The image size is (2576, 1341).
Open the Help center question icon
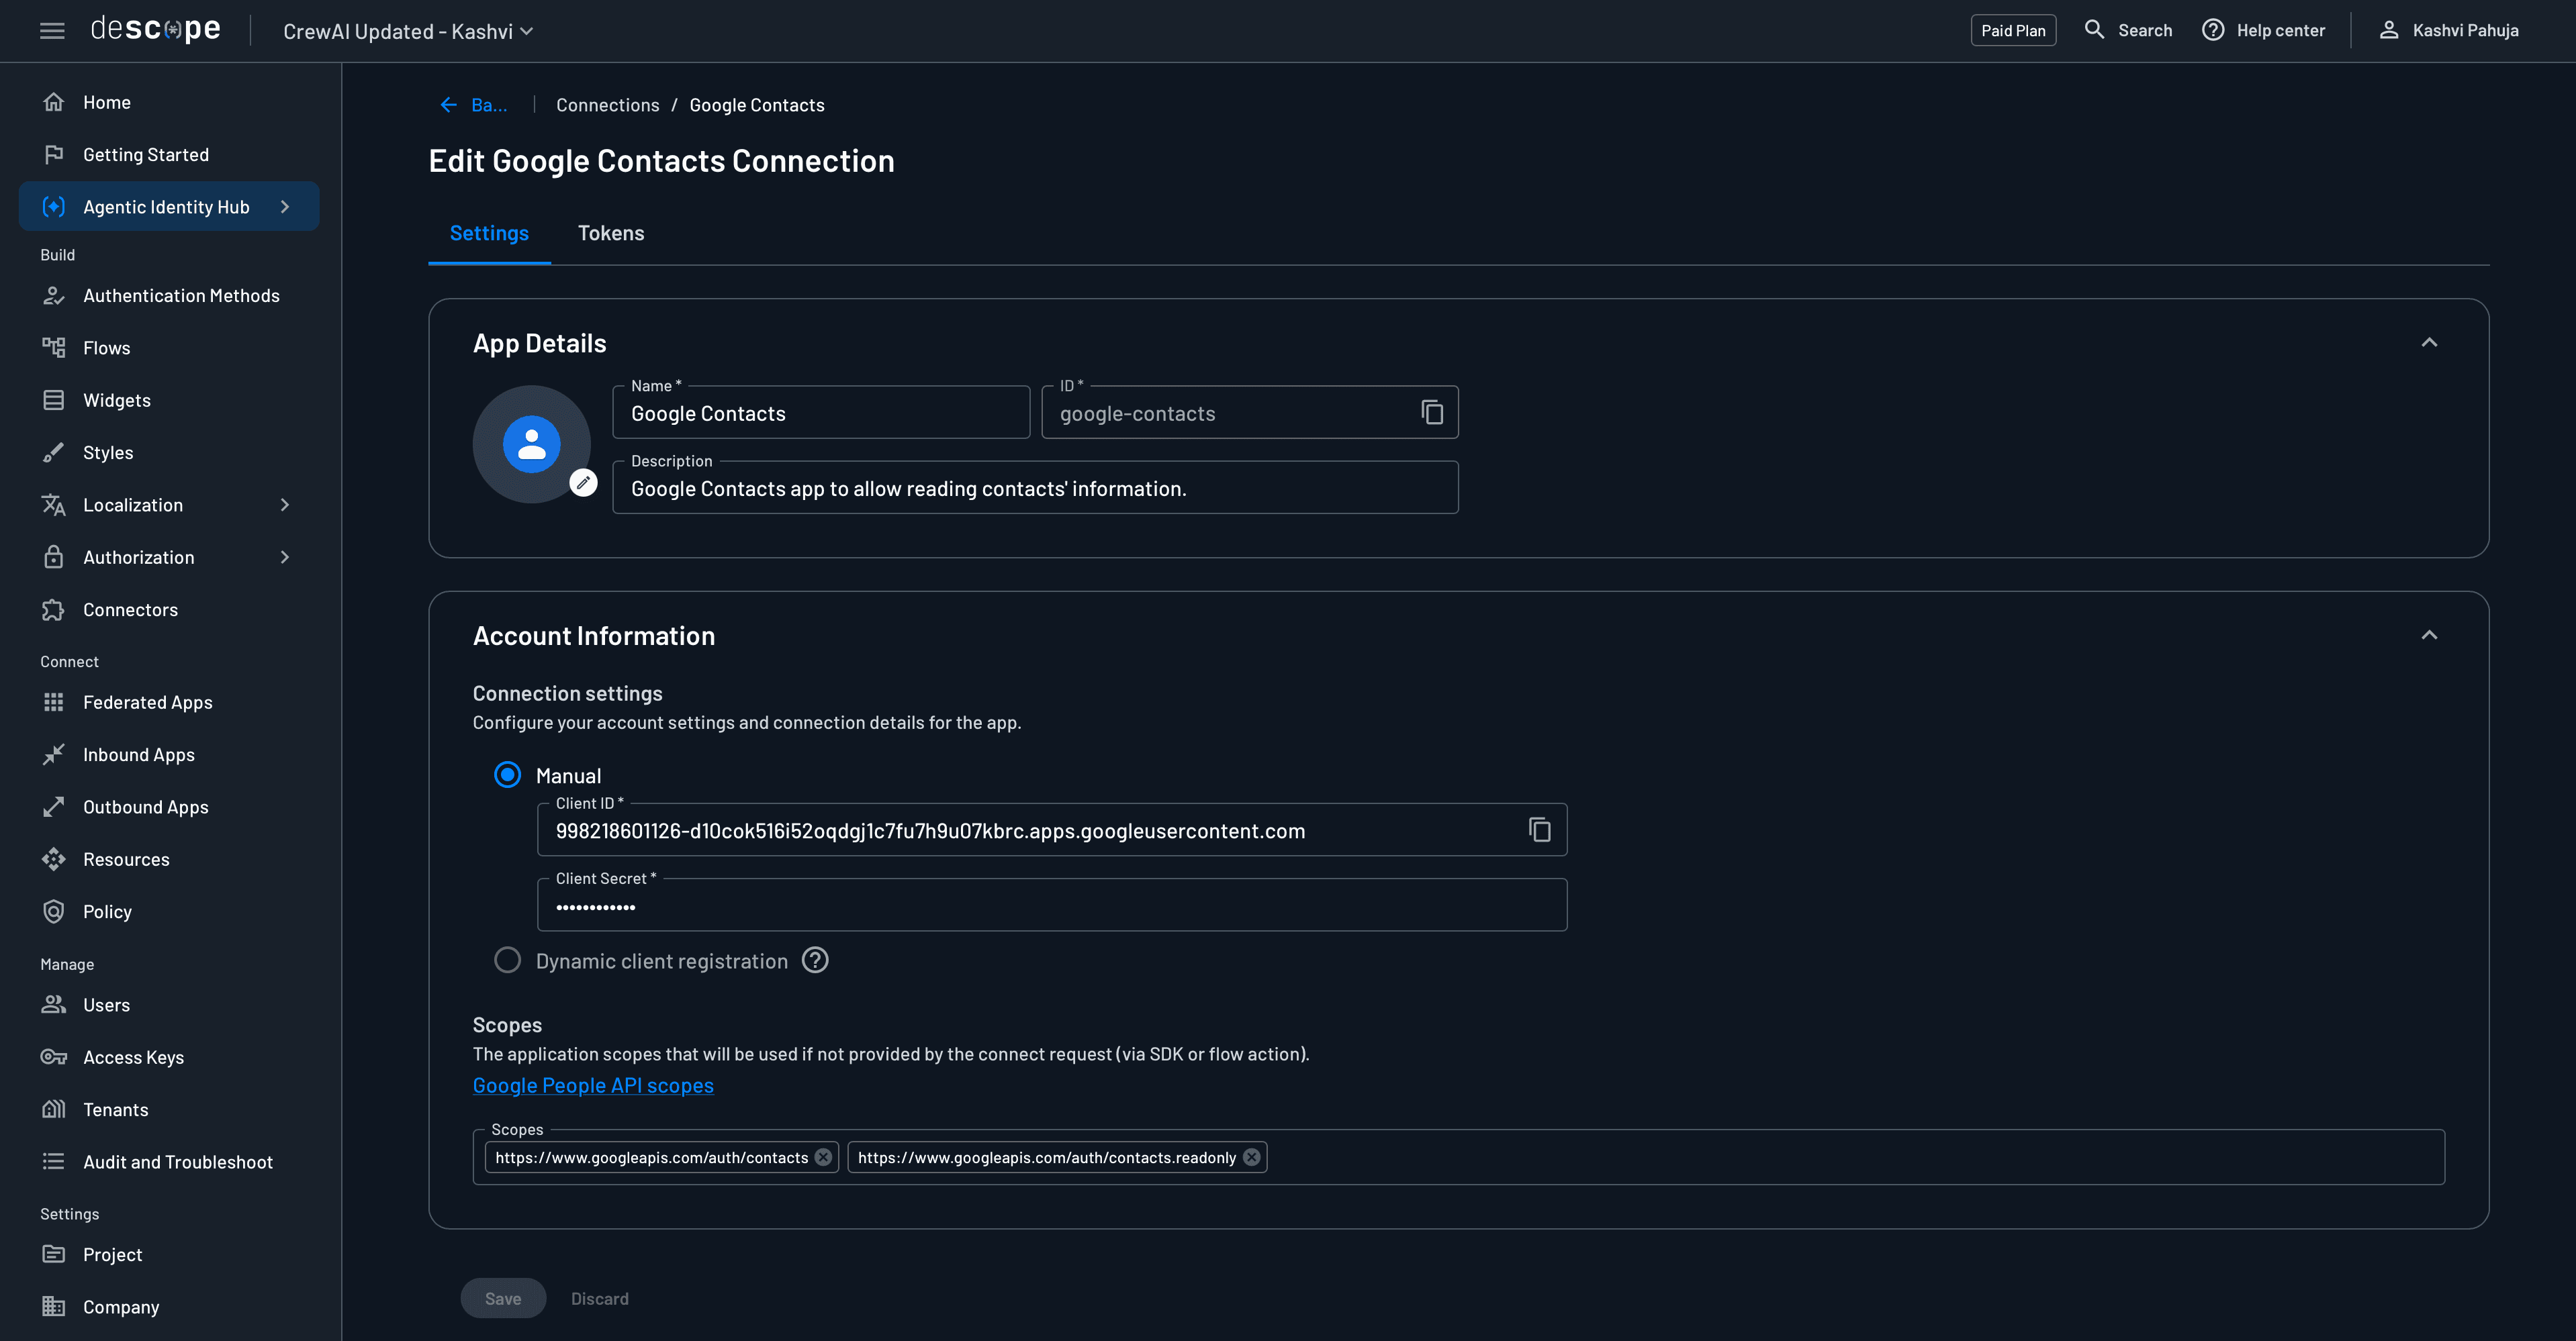point(2213,30)
